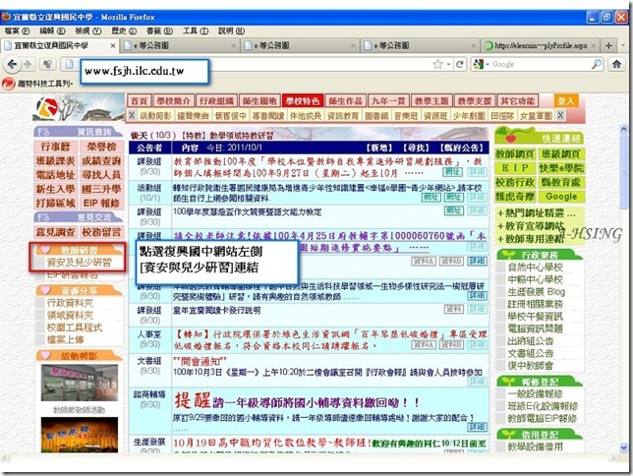Open the 校園工具程式 link
This screenshot has width=633, height=476.
click(75, 327)
